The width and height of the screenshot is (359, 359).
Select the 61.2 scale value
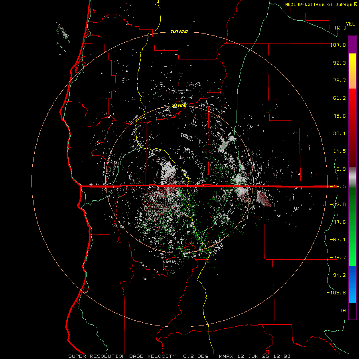[x=339, y=98]
